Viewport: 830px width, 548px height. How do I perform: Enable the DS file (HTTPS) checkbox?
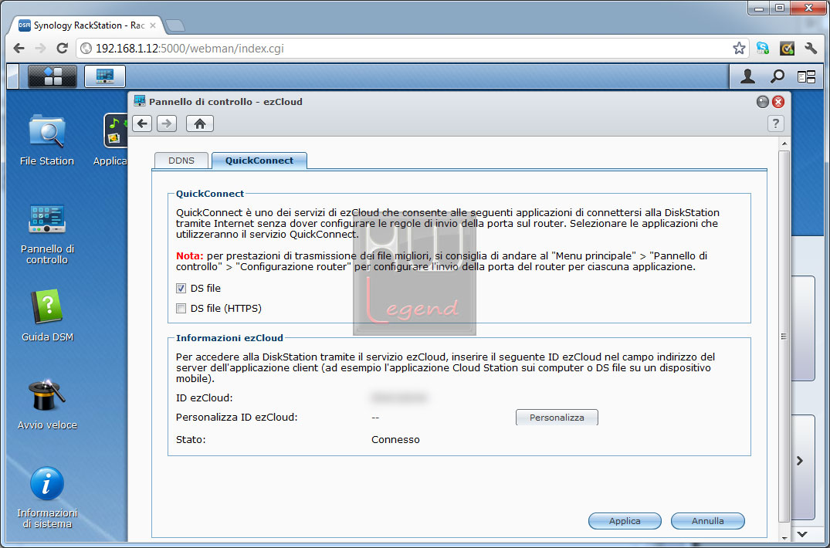(181, 309)
